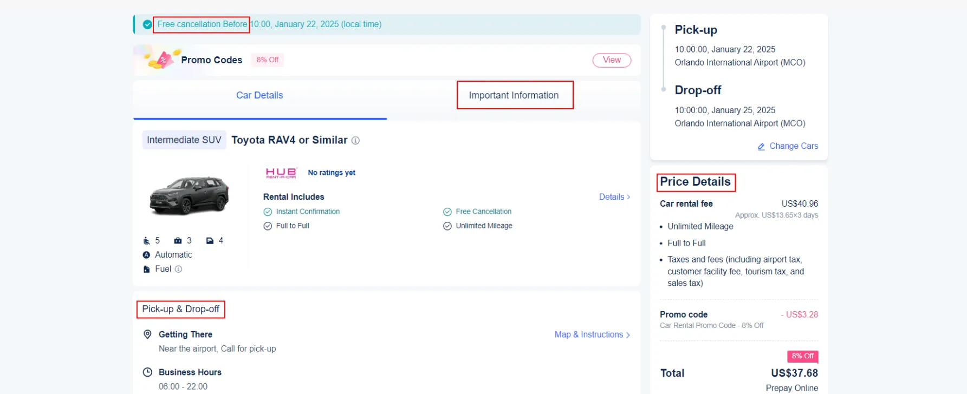Screen dimensions: 967x394
Task: Click the 8% Off promo tag
Action: tap(268, 60)
